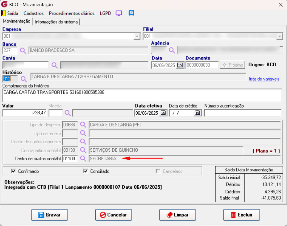287x226 pixels.
Task: Search Histórico with the magnifier icon
Action: [x=23, y=79]
